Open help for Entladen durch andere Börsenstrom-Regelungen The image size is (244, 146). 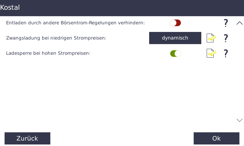click(226, 23)
